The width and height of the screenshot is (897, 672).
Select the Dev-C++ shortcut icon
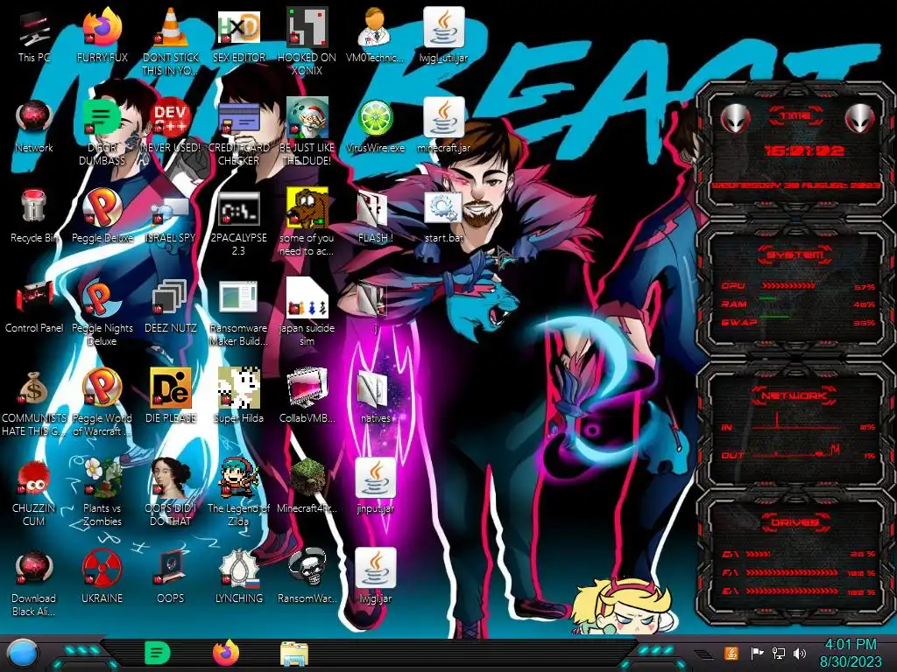click(x=171, y=118)
